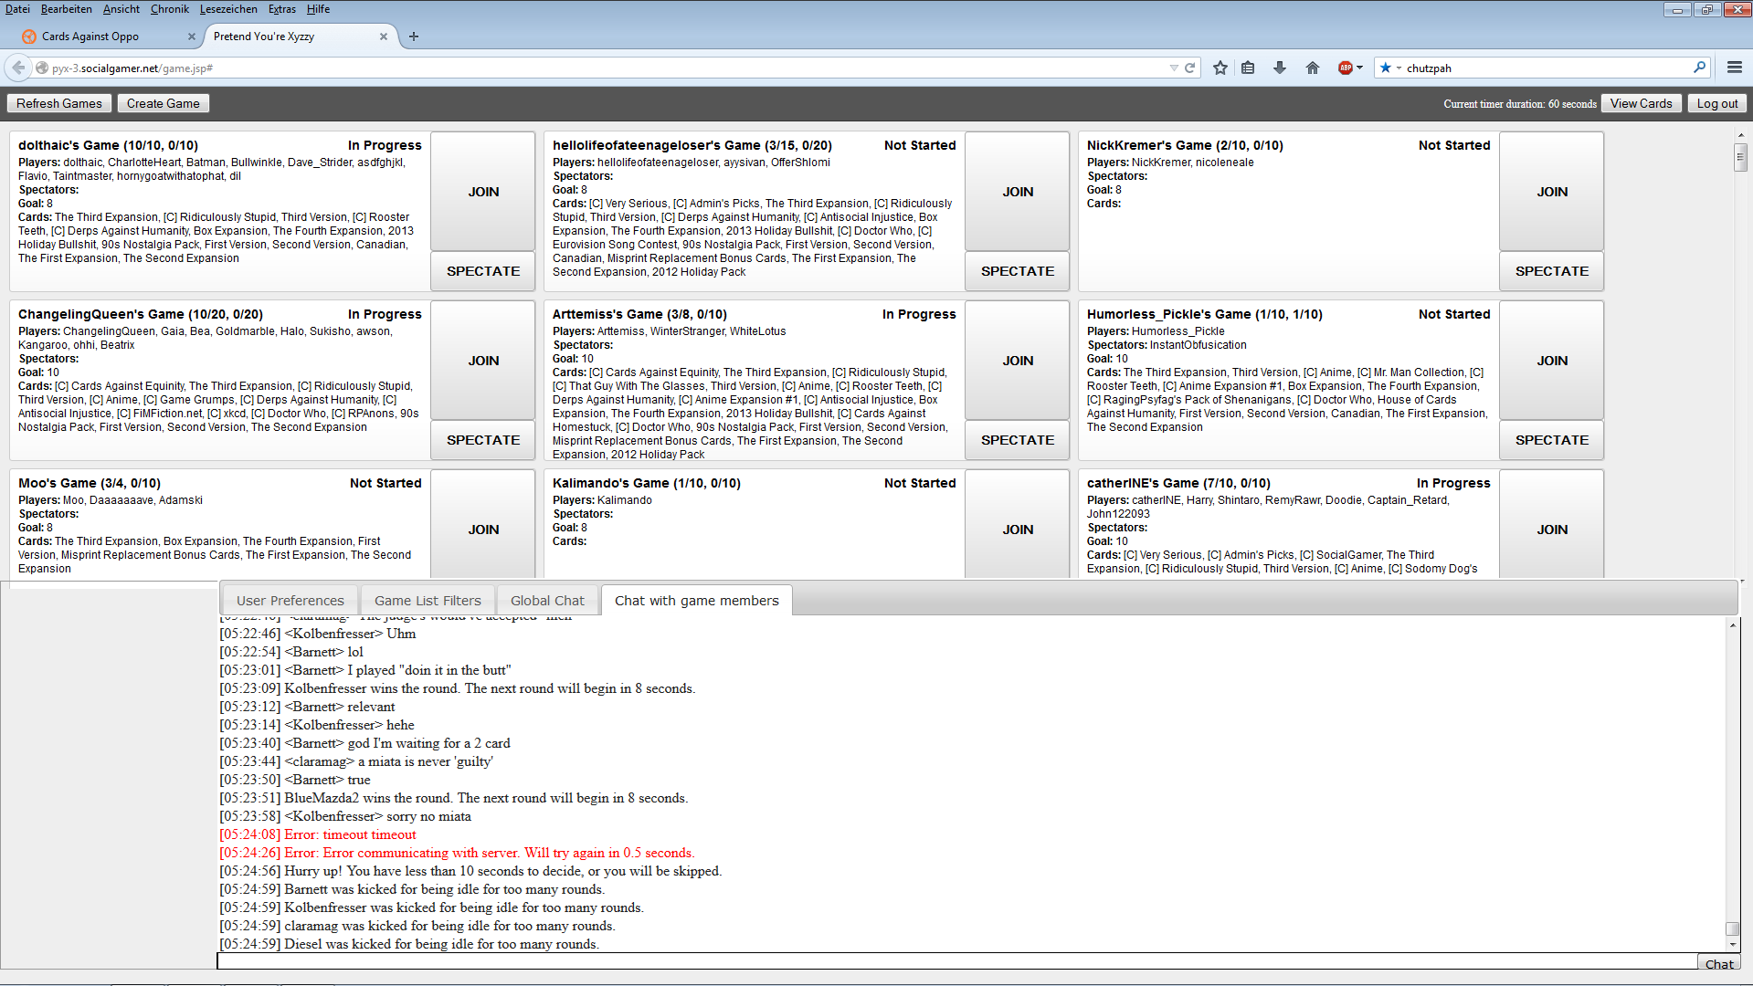Open the downloads arrow icon
This screenshot has height=986, width=1753.
click(1280, 68)
